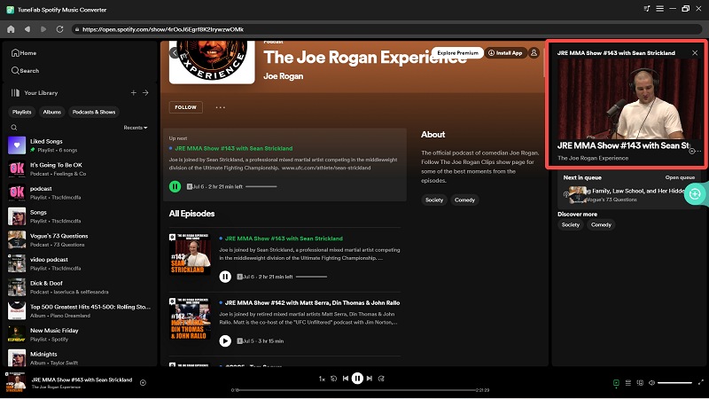
Task: Pause playback in the bottom player bar
Action: pos(357,378)
